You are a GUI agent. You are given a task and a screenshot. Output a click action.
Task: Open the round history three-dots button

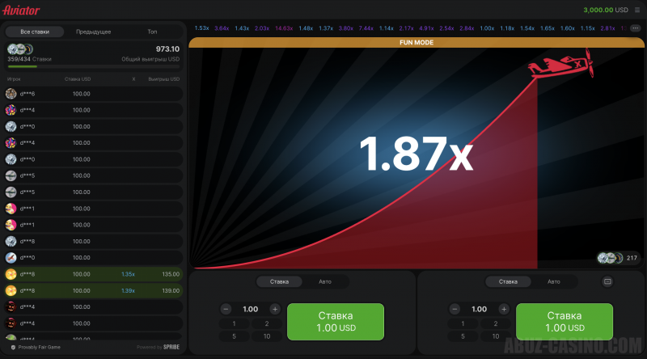click(635, 28)
